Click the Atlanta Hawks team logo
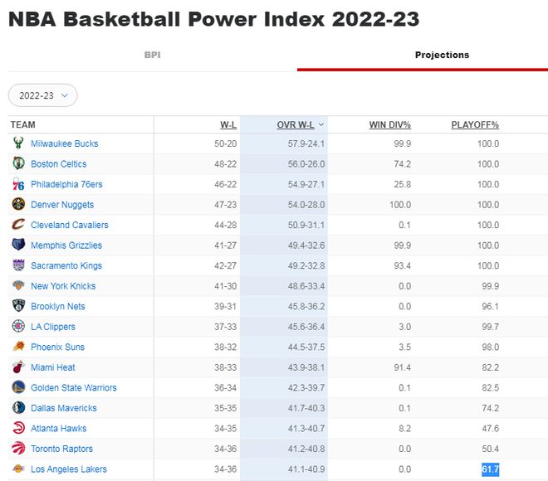This screenshot has height=481, width=548. [x=18, y=428]
